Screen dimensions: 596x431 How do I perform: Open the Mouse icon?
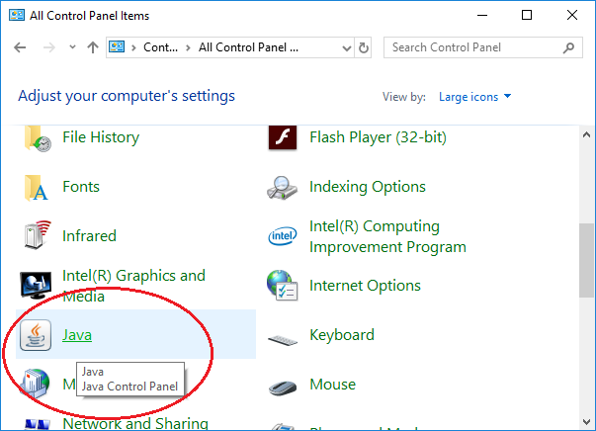(x=283, y=388)
